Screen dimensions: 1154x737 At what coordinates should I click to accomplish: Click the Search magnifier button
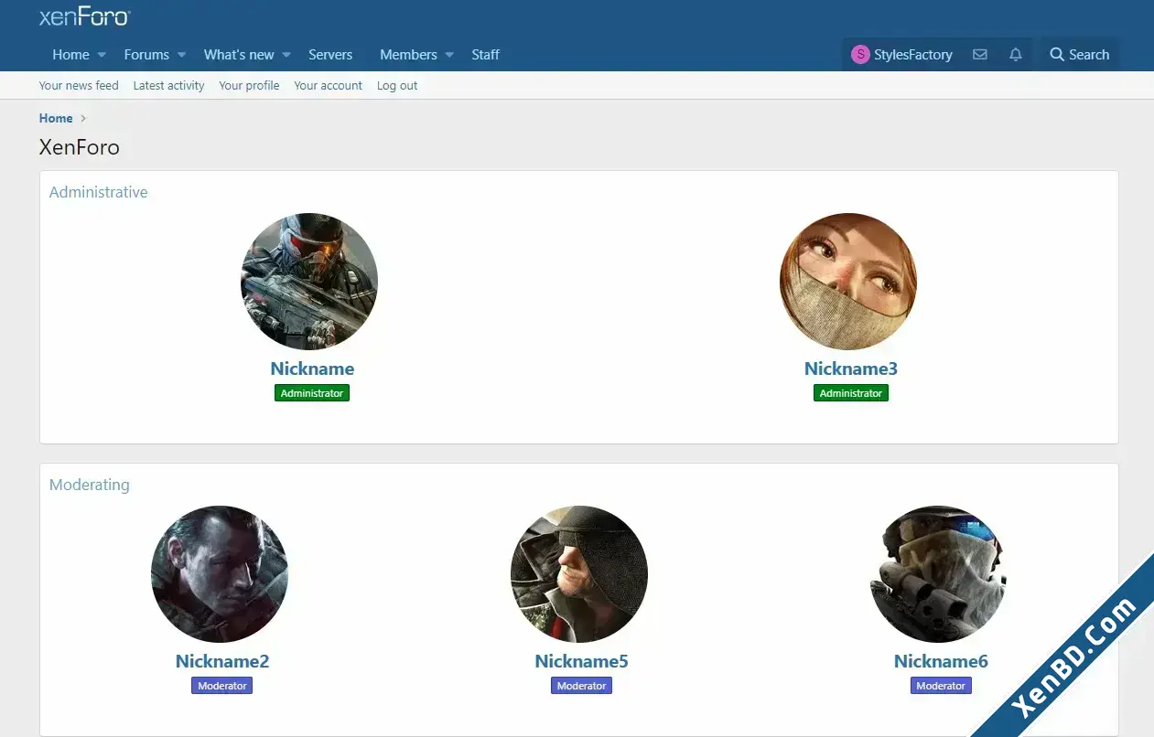1080,55
